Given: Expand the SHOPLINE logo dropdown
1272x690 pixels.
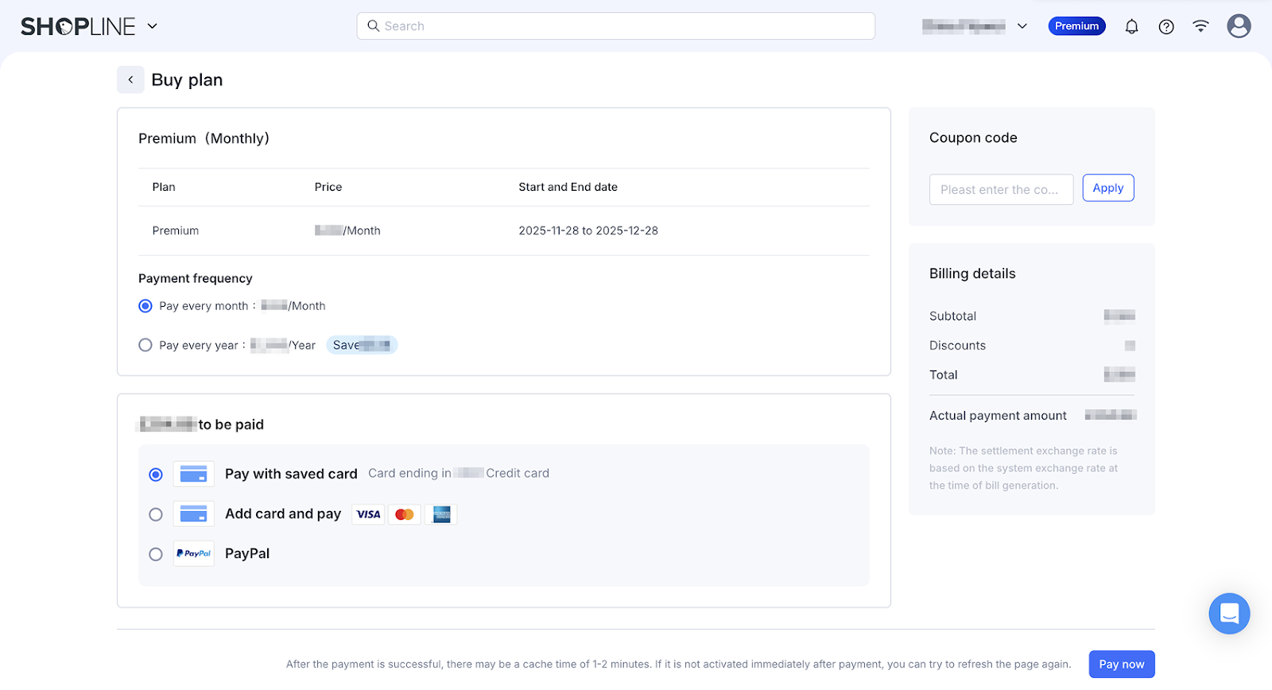Looking at the screenshot, I should point(153,26).
